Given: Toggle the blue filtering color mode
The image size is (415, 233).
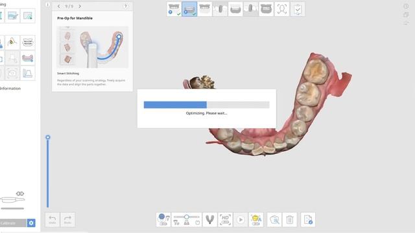Looking at the screenshot, I should (163, 220).
